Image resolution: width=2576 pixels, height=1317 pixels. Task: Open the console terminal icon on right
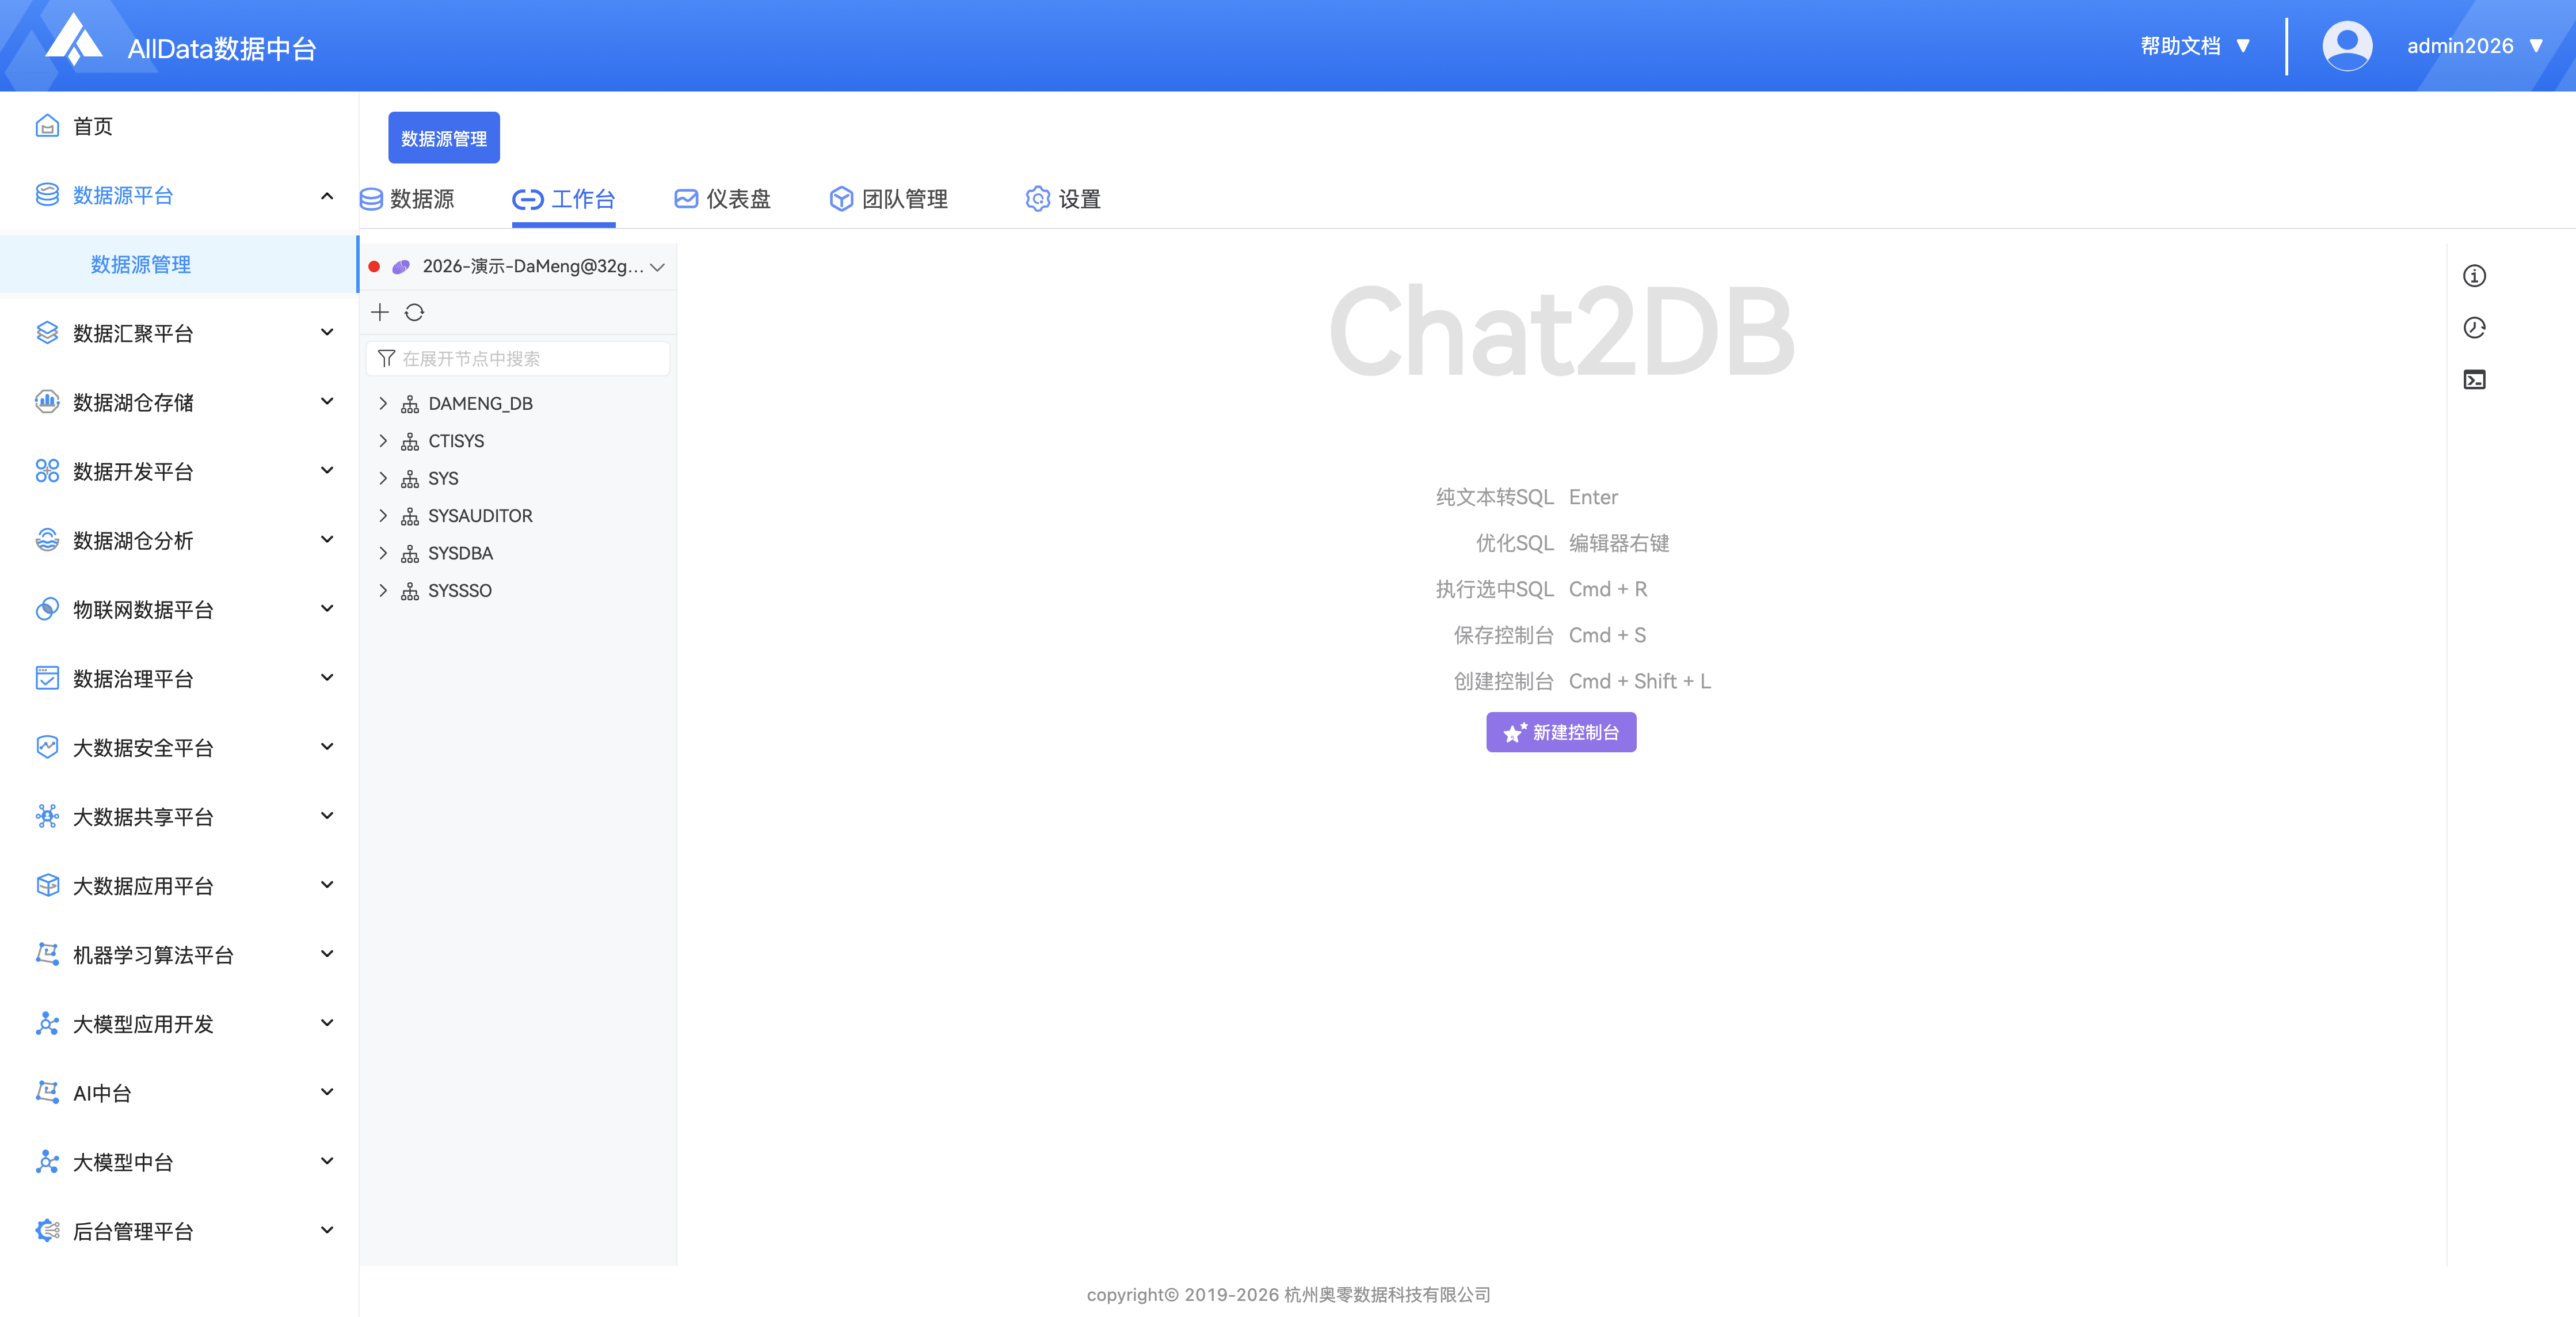(x=2474, y=380)
